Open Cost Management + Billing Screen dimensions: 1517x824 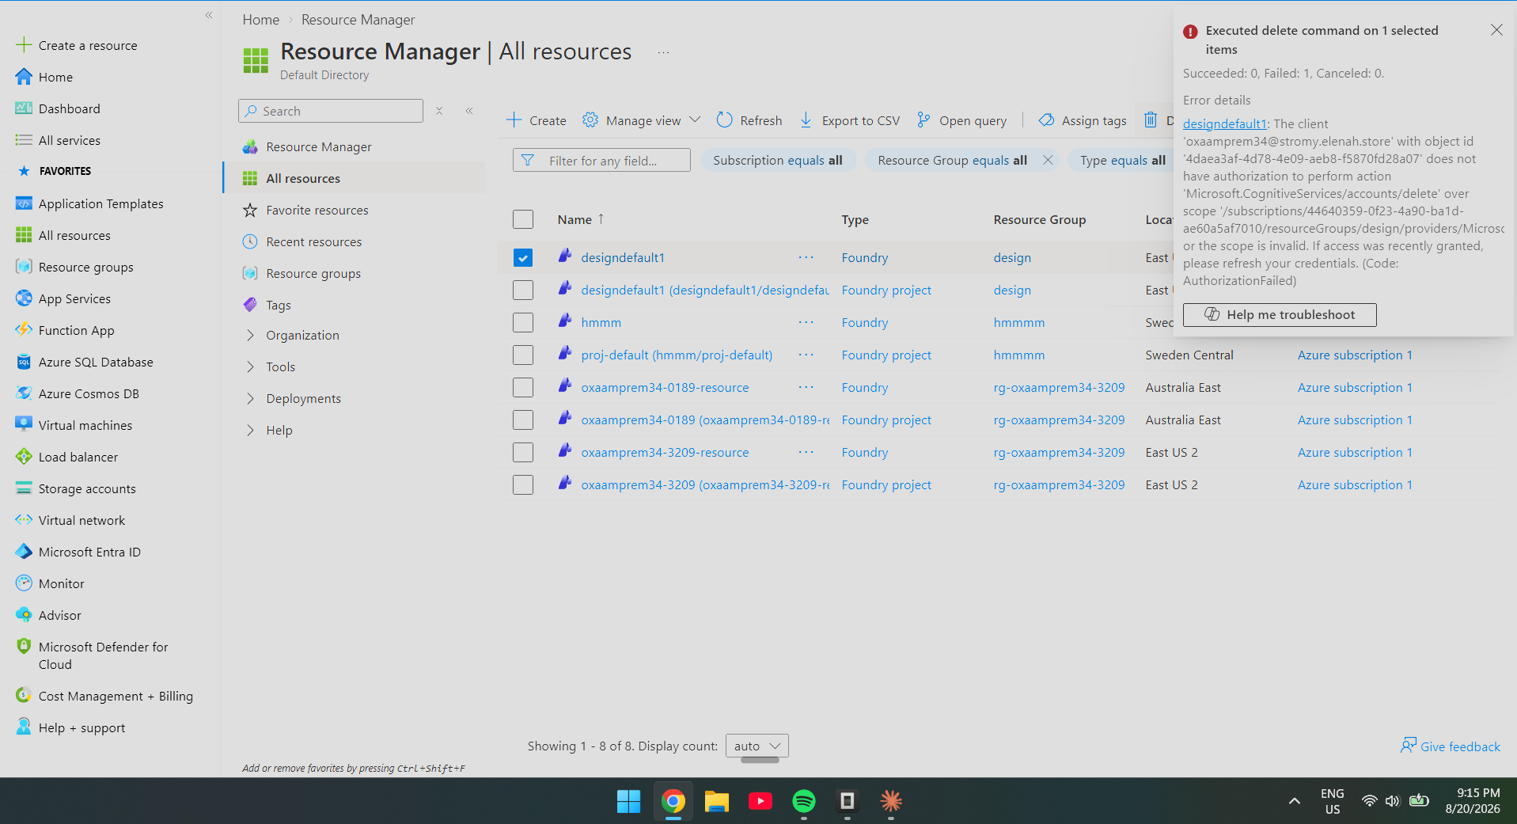(x=116, y=696)
